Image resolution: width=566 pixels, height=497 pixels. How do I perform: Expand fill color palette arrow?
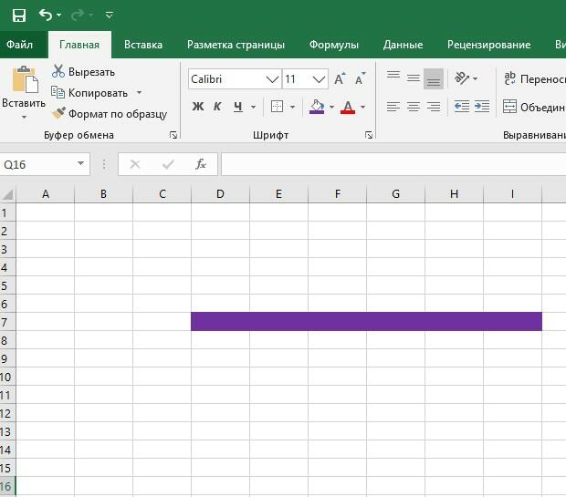pos(331,107)
